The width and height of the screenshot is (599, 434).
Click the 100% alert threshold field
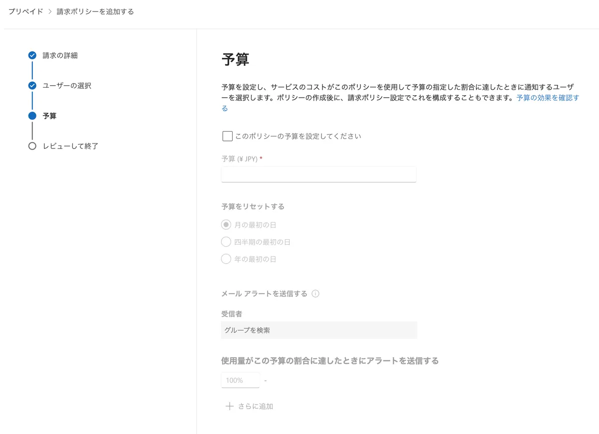(240, 380)
